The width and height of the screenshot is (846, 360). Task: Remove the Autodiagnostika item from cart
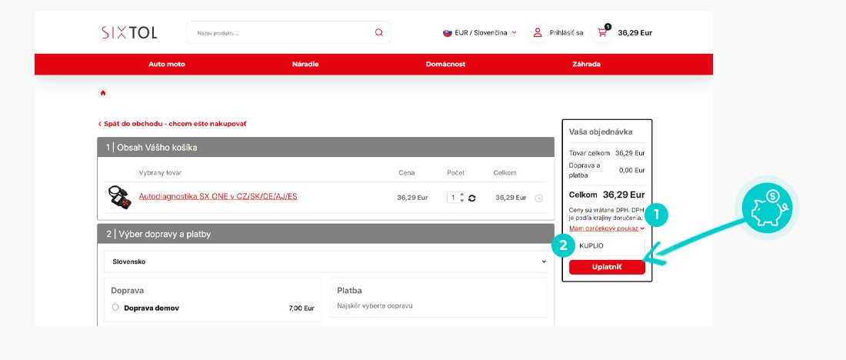(x=538, y=198)
